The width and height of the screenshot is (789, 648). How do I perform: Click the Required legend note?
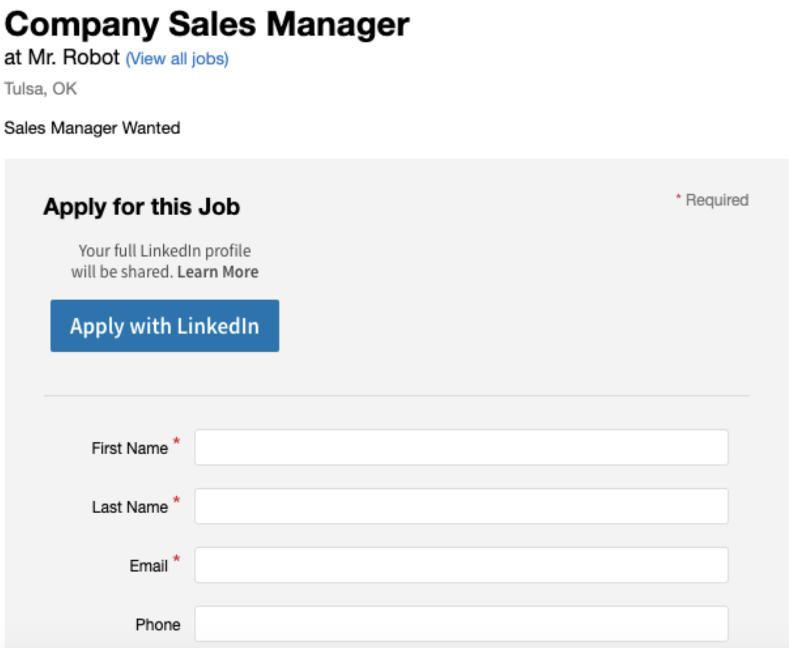[x=717, y=200]
